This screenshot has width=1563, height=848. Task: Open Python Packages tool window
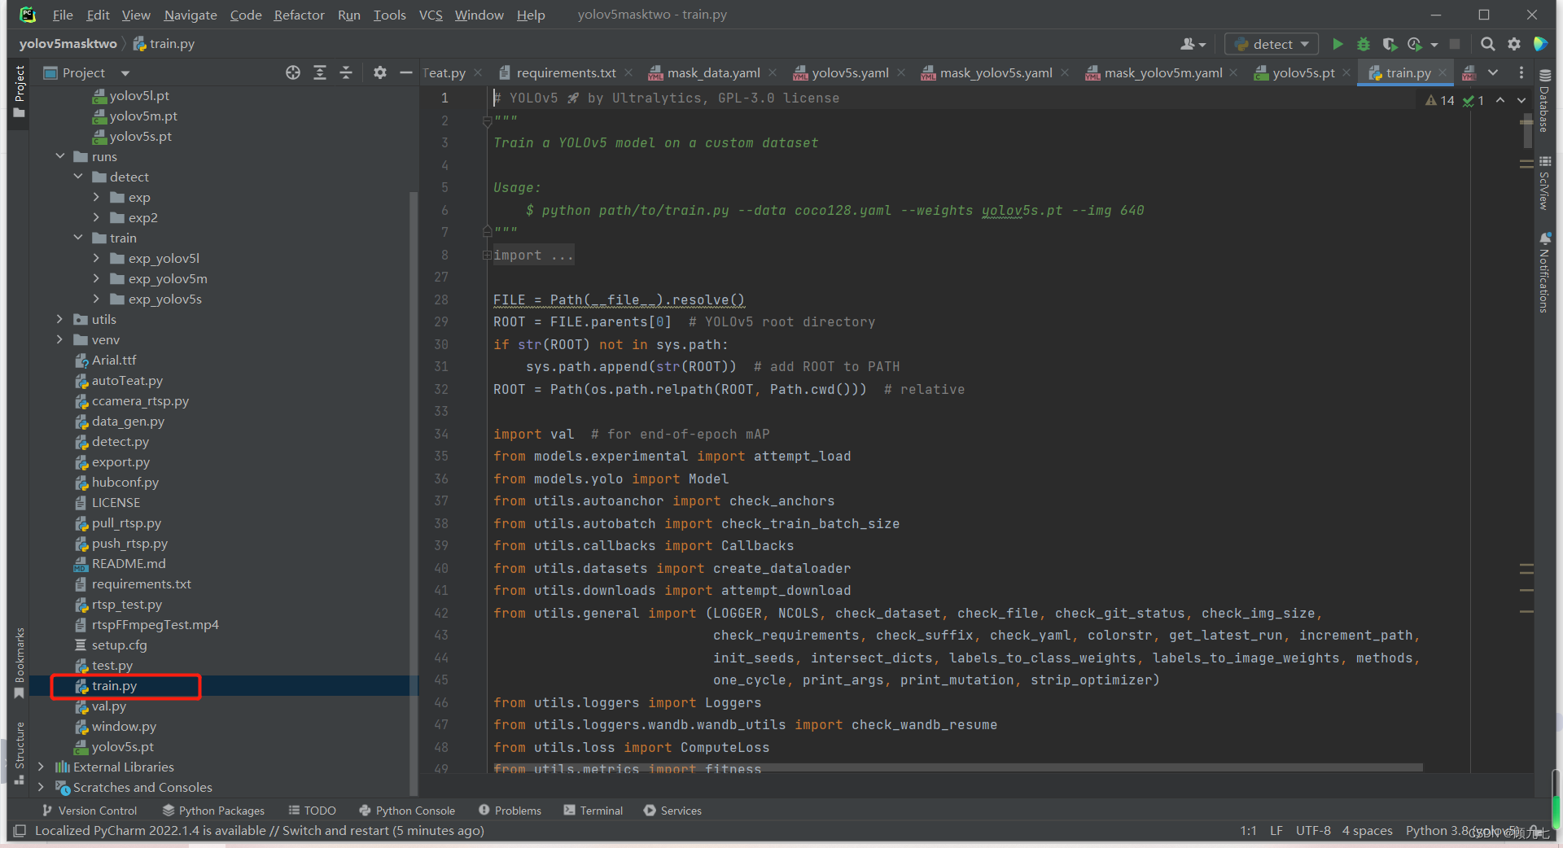pyautogui.click(x=214, y=811)
